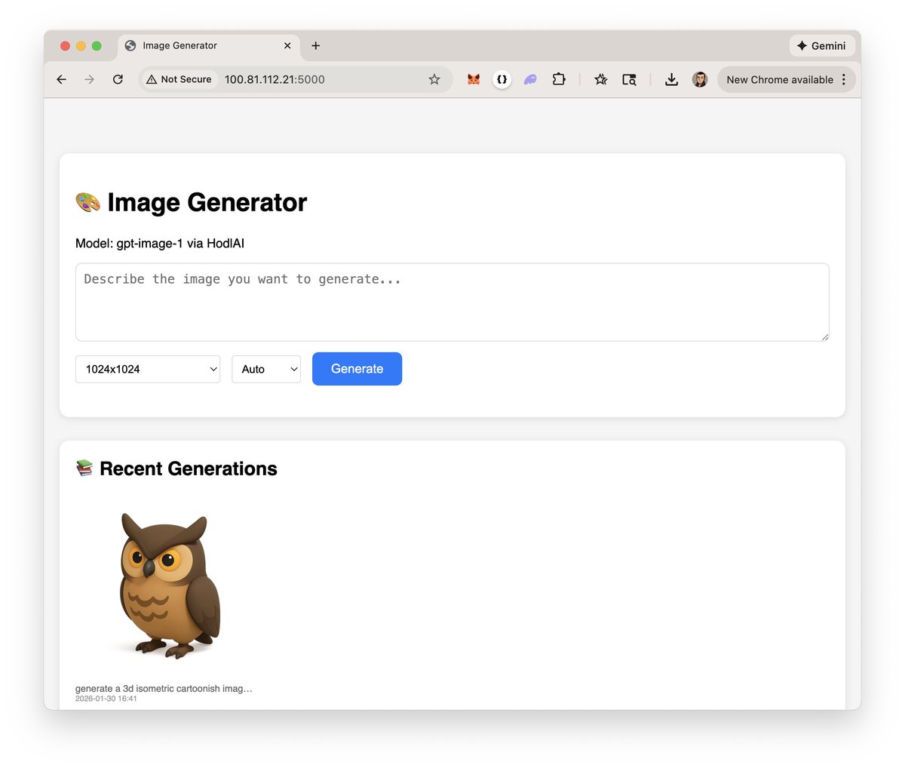The image size is (905, 768).
Task: Click the Phantom wallet extension icon
Action: [530, 79]
